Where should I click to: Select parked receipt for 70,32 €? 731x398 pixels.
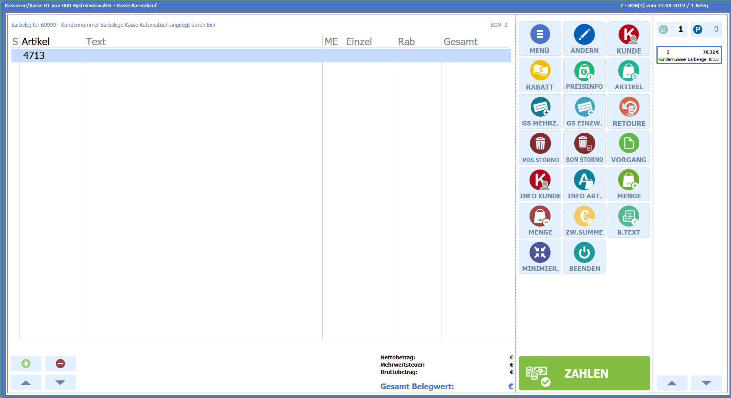click(689, 55)
